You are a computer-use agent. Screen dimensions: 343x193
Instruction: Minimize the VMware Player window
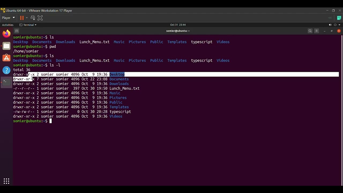pyautogui.click(x=327, y=10)
